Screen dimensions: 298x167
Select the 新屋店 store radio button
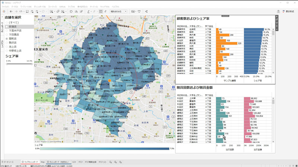(7, 27)
